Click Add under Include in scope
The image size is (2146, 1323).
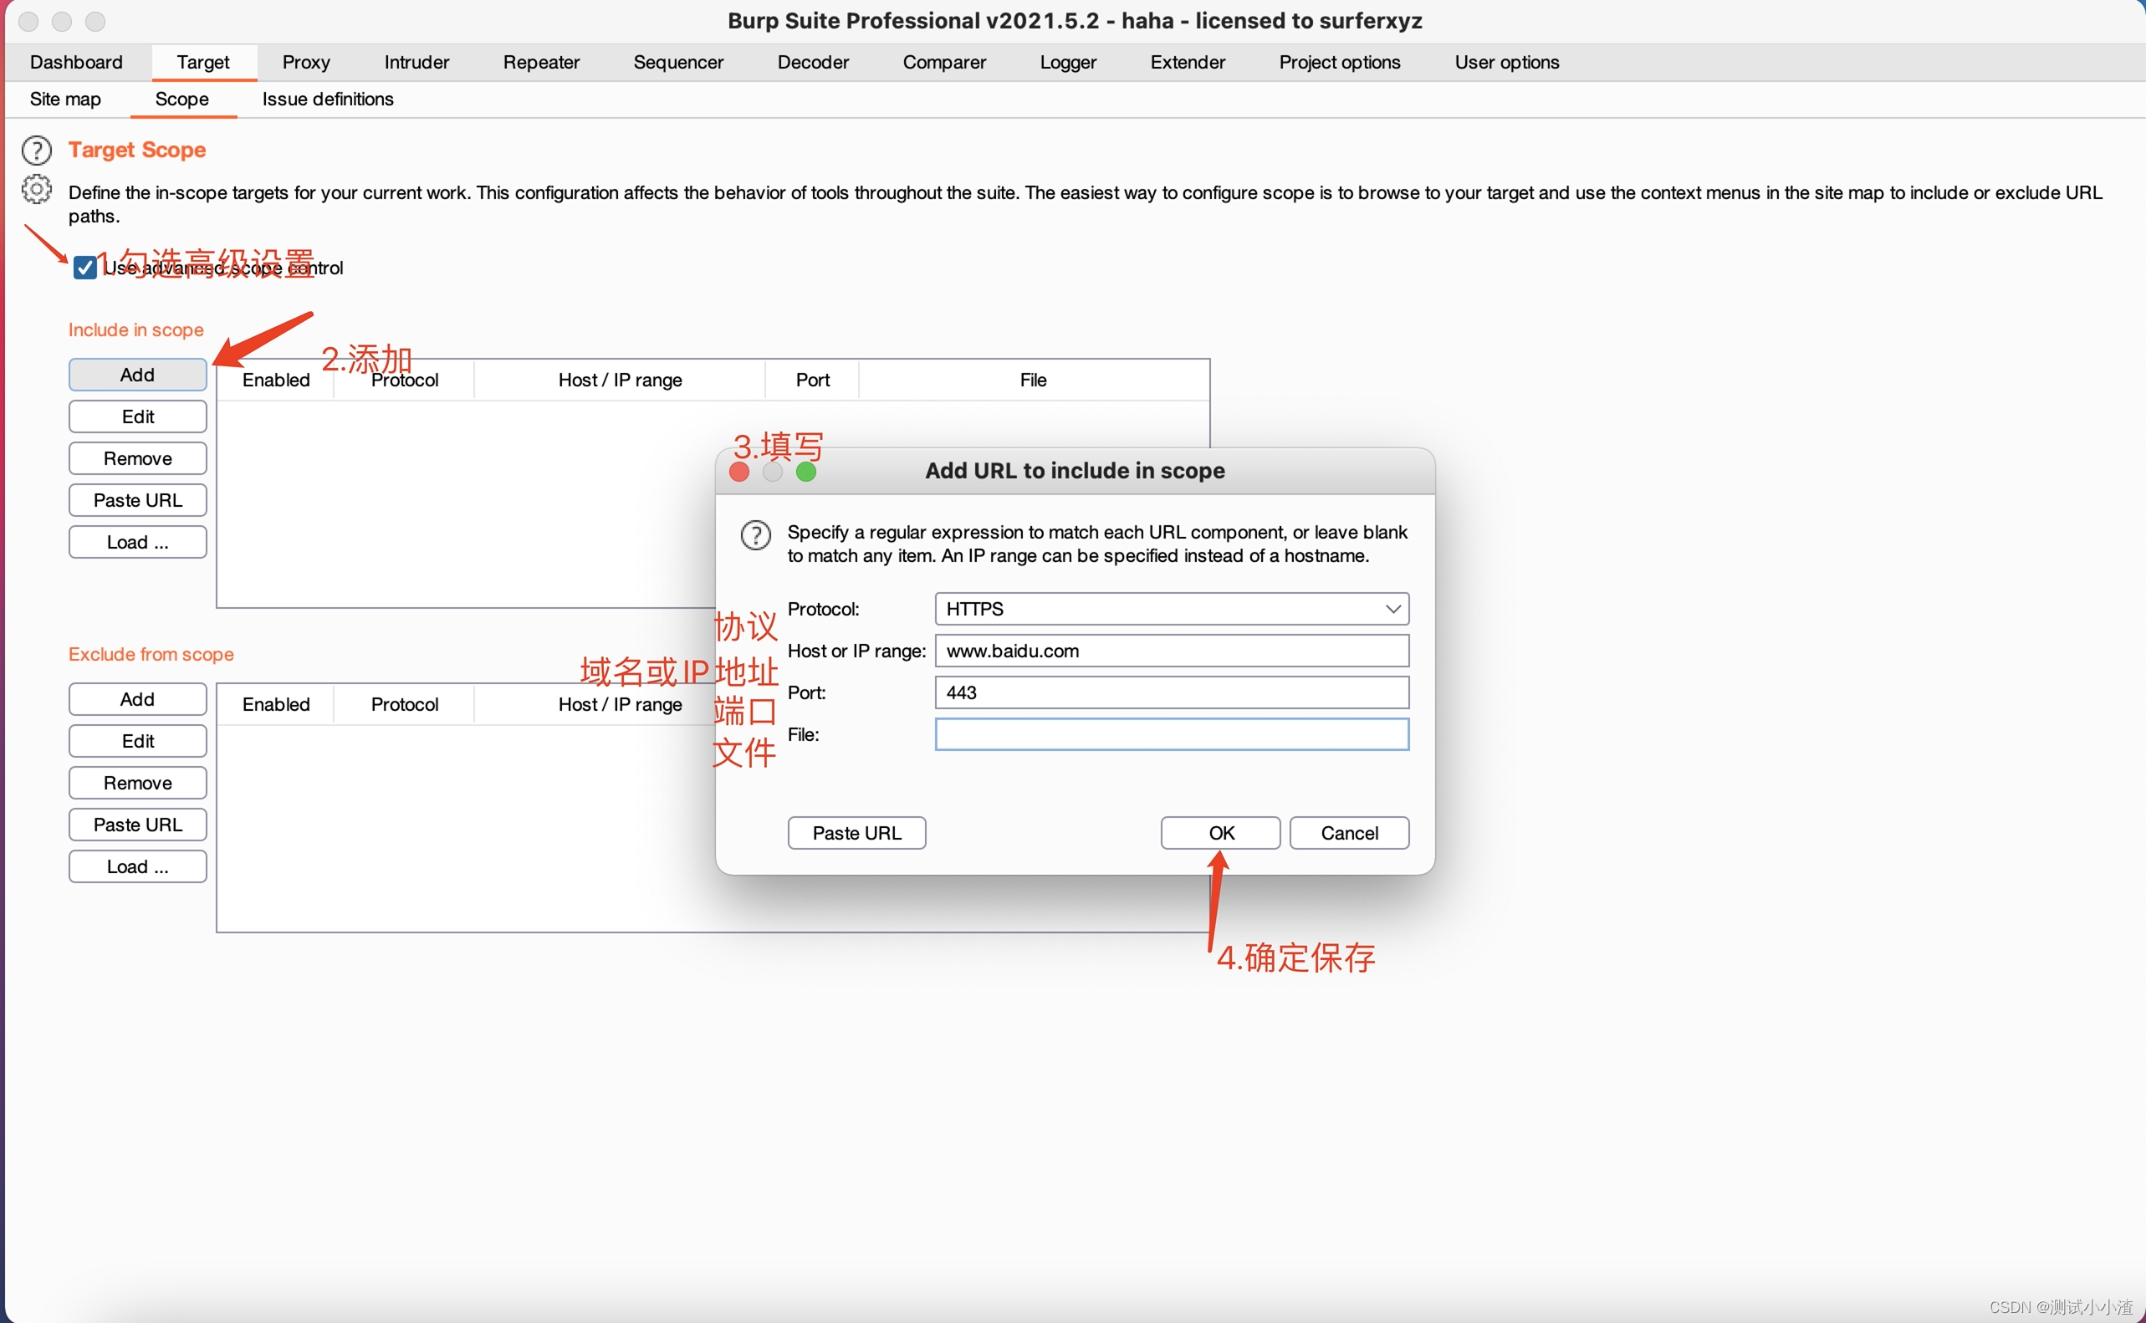point(136,374)
